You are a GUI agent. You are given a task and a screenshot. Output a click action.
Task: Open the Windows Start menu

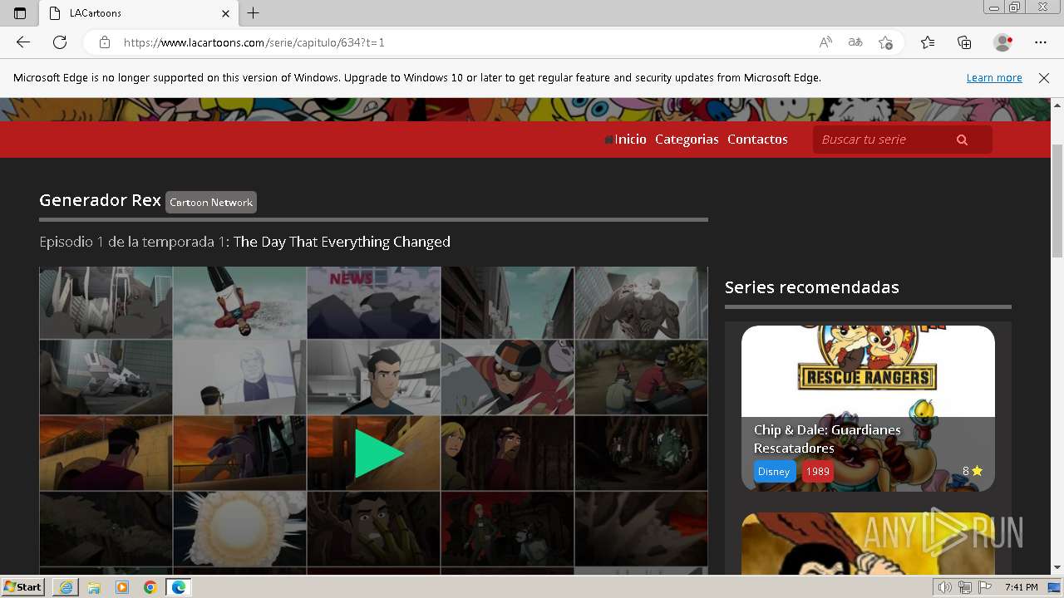[x=23, y=587]
